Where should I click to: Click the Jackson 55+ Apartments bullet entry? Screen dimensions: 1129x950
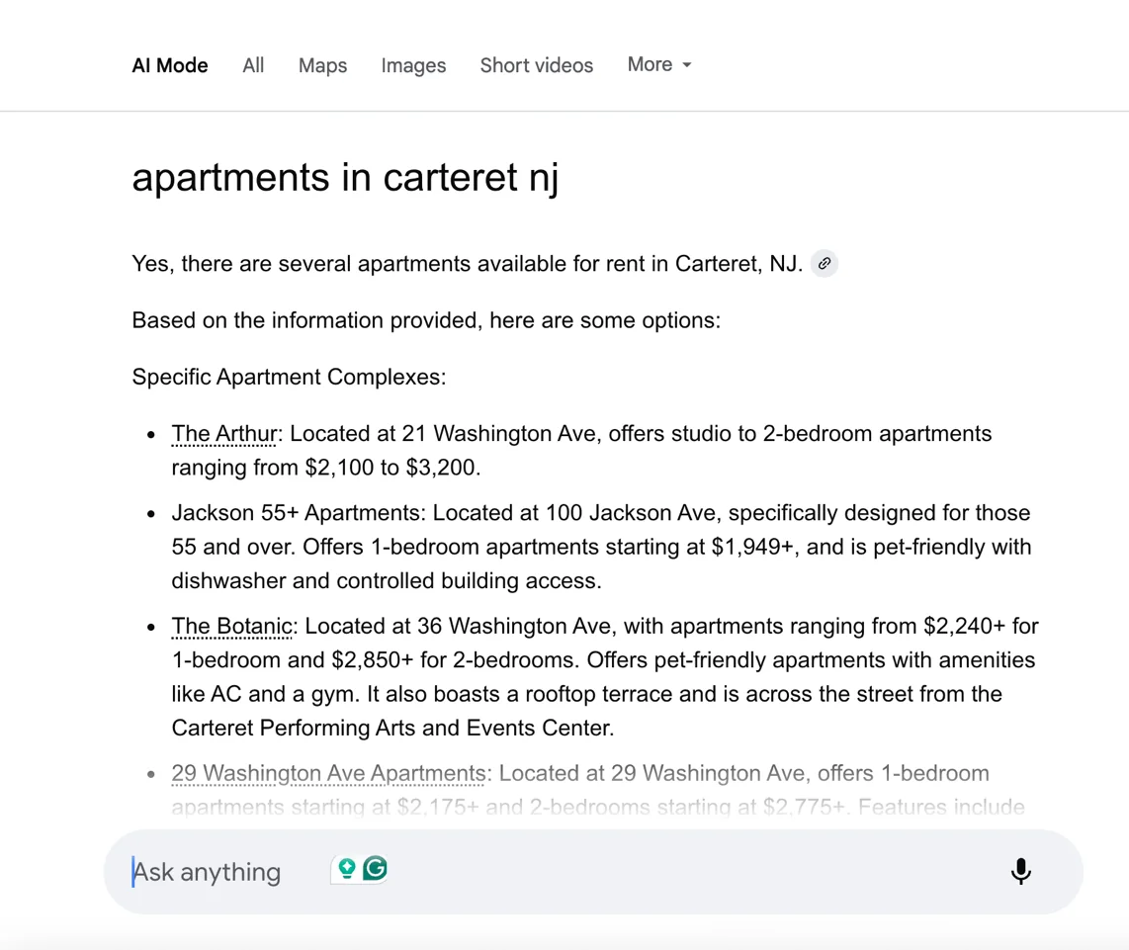(x=593, y=546)
